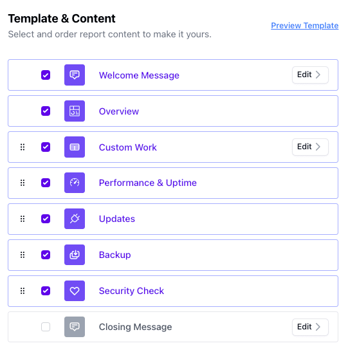
Task: Click the Welcome Message speech bubble icon
Action: (75, 75)
